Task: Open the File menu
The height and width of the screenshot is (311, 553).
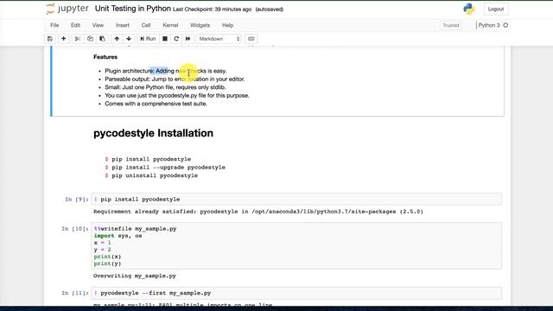Action: pyautogui.click(x=54, y=25)
